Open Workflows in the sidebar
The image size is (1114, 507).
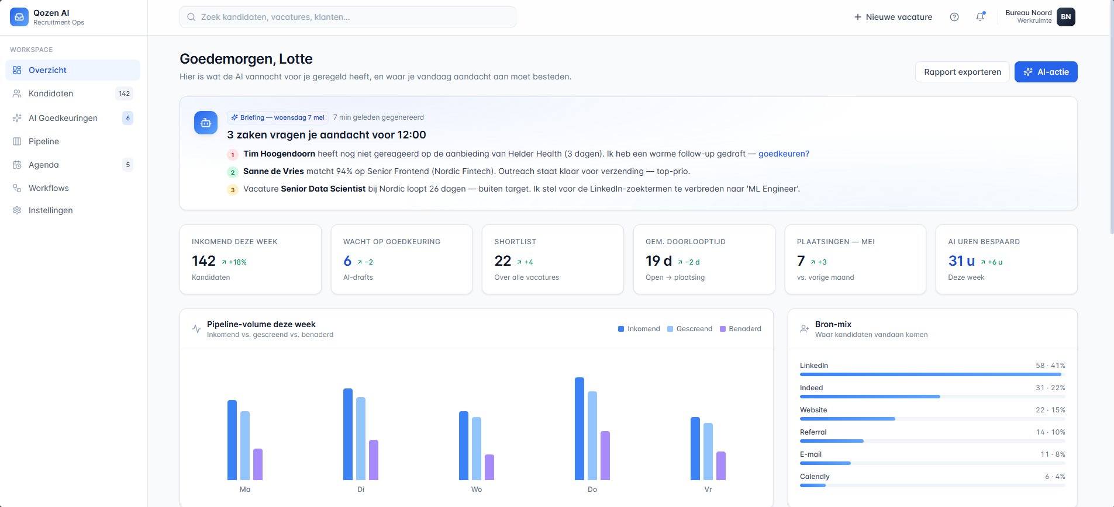[x=73, y=188]
